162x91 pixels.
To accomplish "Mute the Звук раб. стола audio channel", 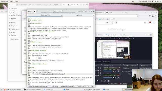I will [x=115, y=78].
